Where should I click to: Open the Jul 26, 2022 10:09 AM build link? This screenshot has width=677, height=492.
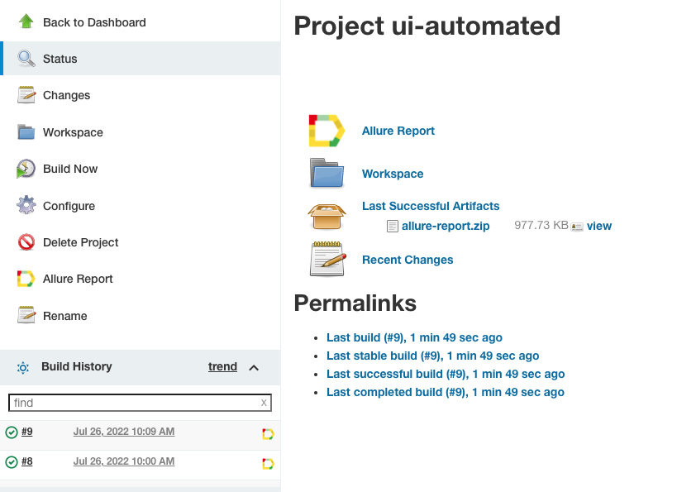point(124,432)
